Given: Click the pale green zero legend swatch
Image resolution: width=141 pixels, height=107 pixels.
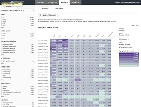Looking at the screenshot, I should tap(129, 66).
